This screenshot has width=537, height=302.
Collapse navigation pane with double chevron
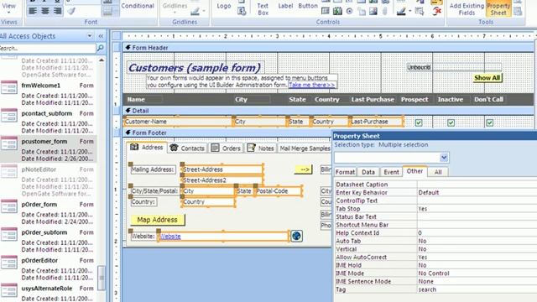click(101, 36)
